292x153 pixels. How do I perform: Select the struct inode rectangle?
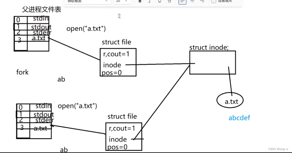[x=212, y=62]
